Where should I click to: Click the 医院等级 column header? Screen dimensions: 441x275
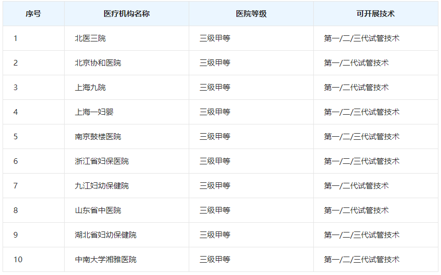pyautogui.click(x=251, y=14)
